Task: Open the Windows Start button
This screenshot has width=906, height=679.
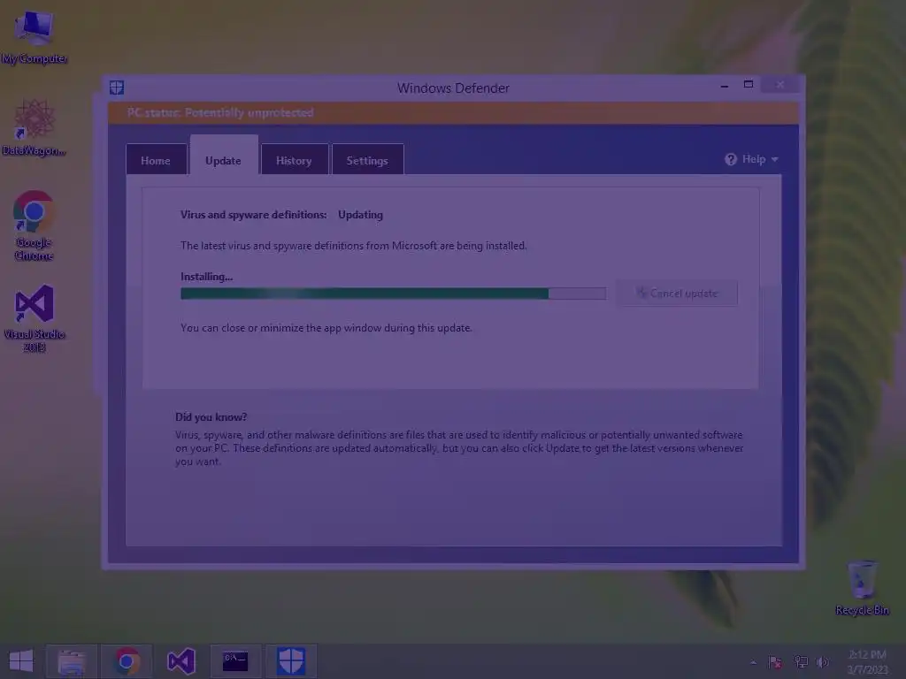Action: [x=21, y=661]
